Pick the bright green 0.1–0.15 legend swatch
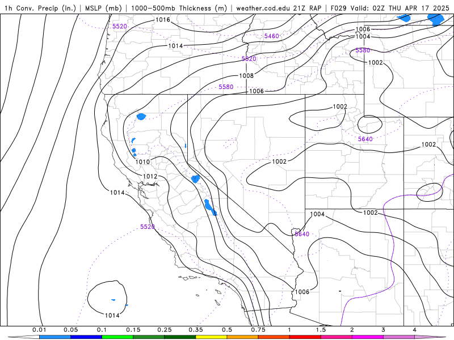 [117, 337]
